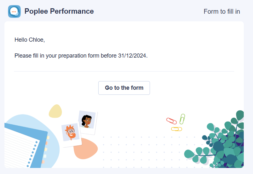253x174 pixels.
Task: Click the pale yellow blob shape
Action: click(x=55, y=111)
